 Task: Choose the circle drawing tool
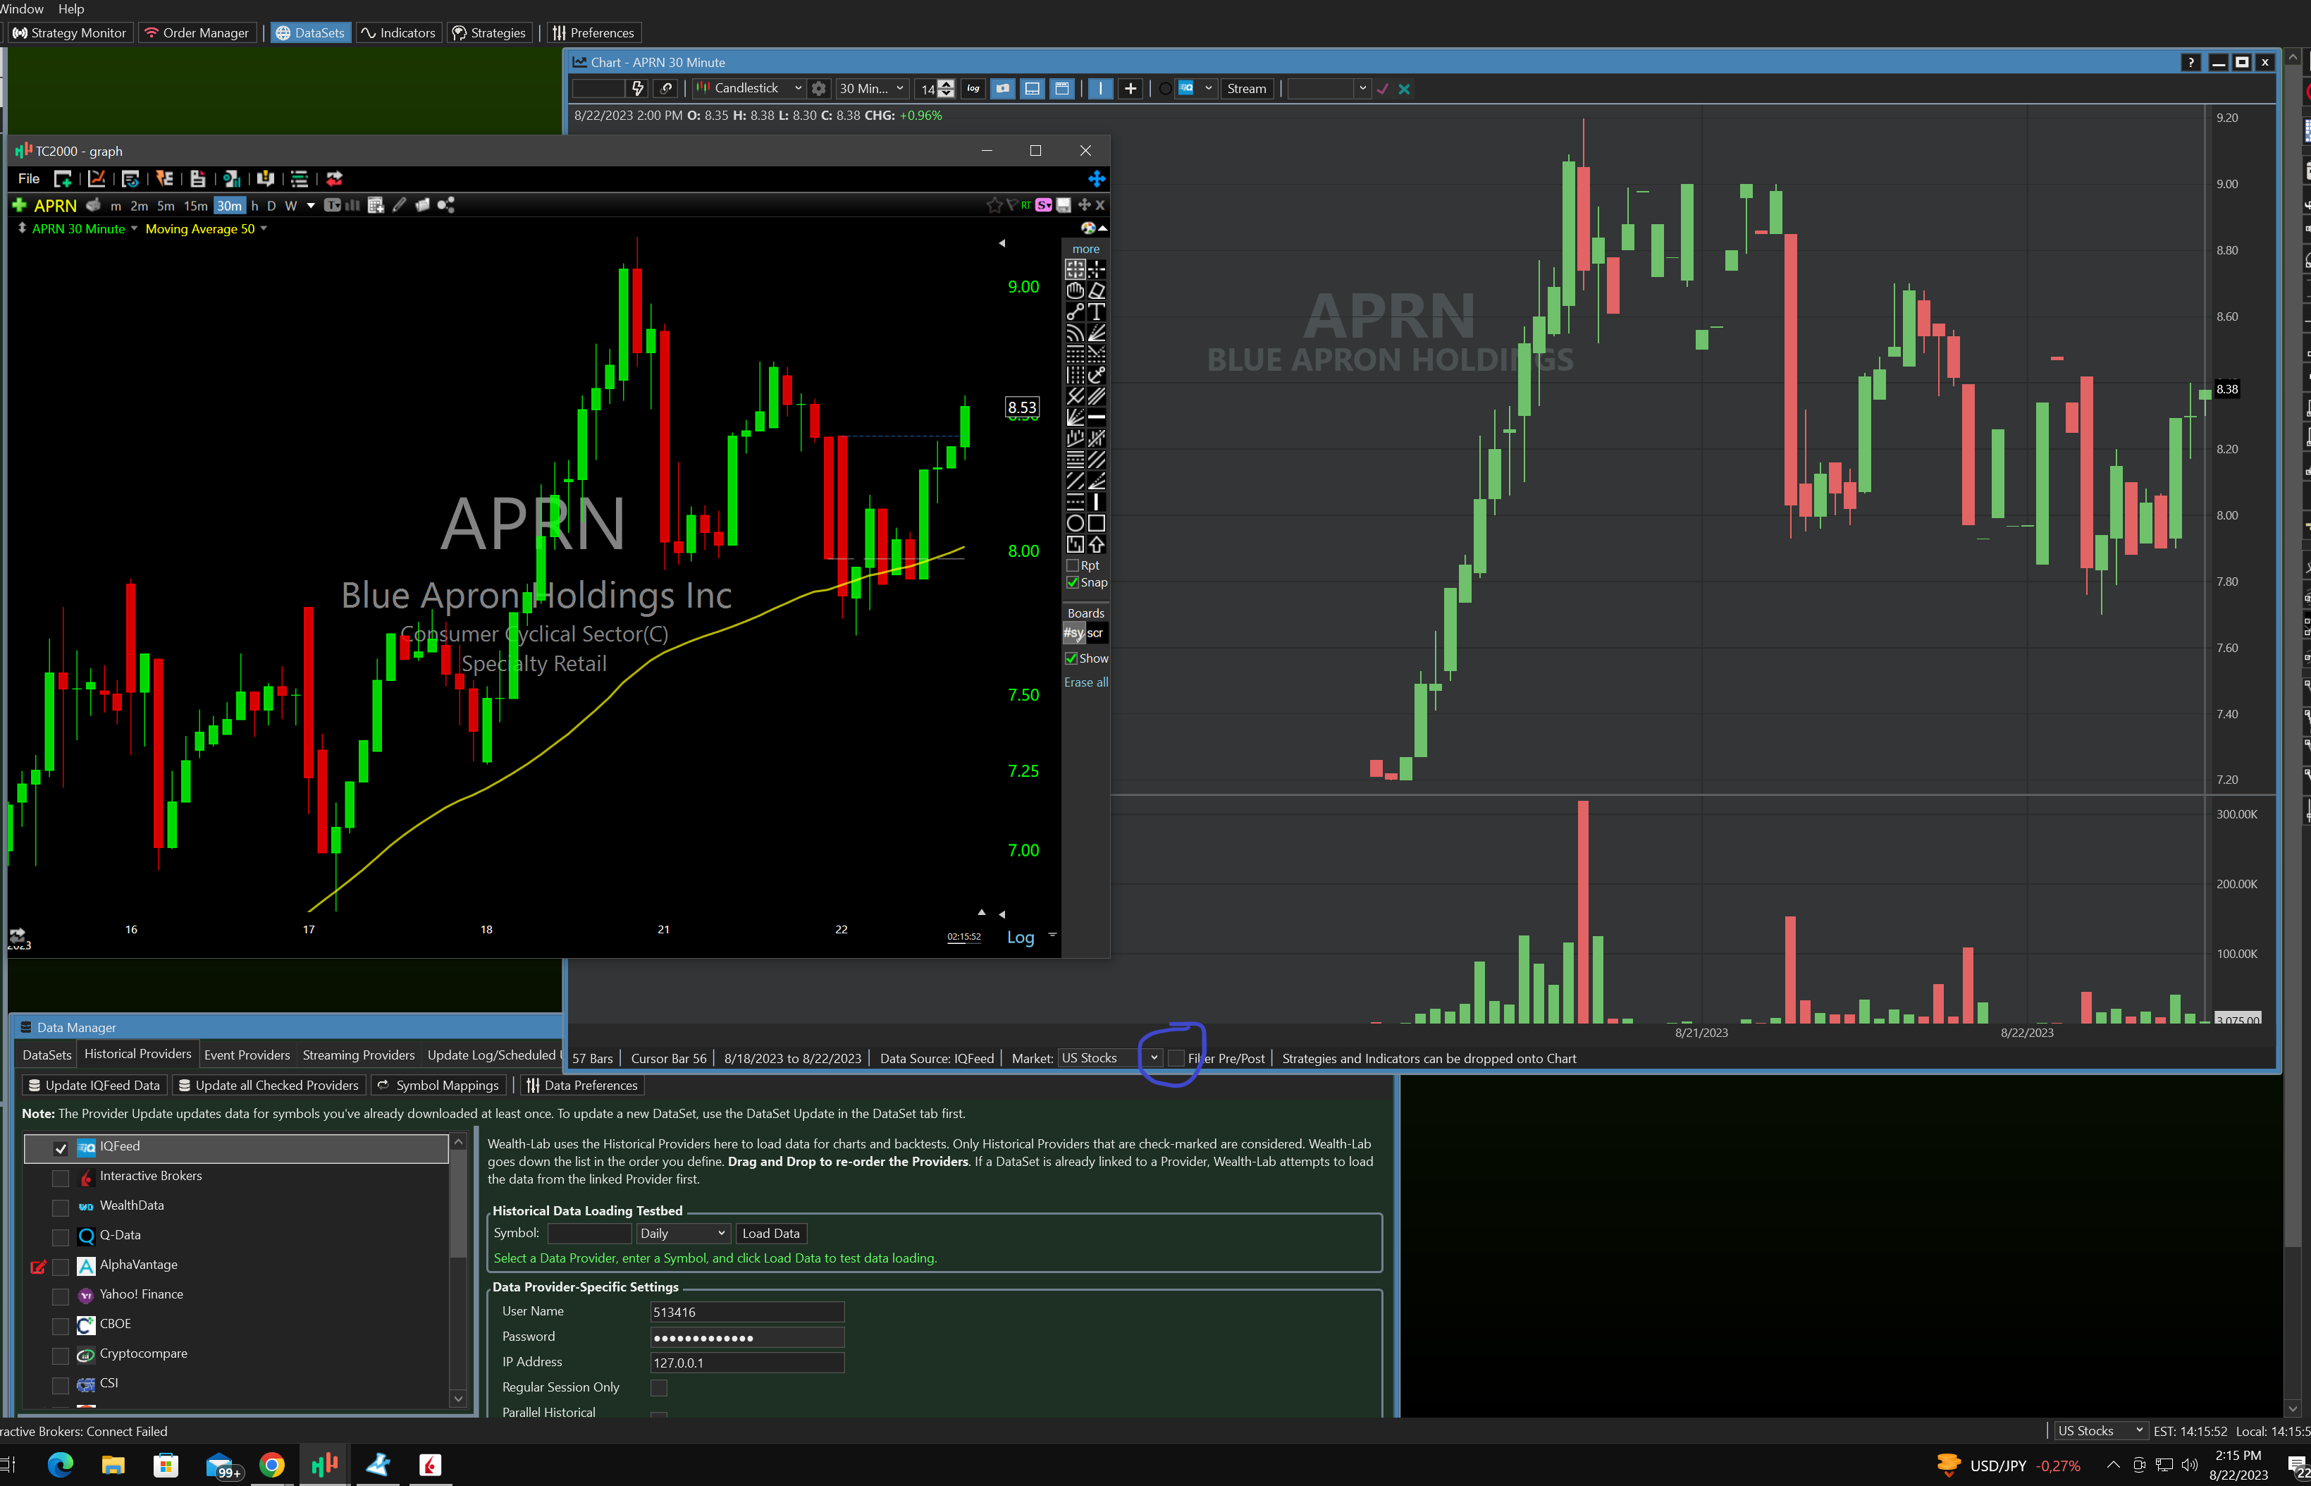tap(1075, 523)
